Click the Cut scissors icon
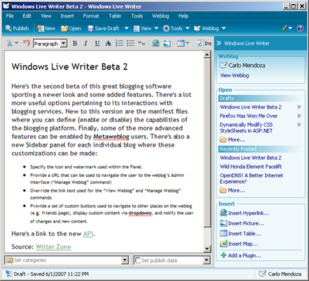309x281 pixels. tap(9, 43)
